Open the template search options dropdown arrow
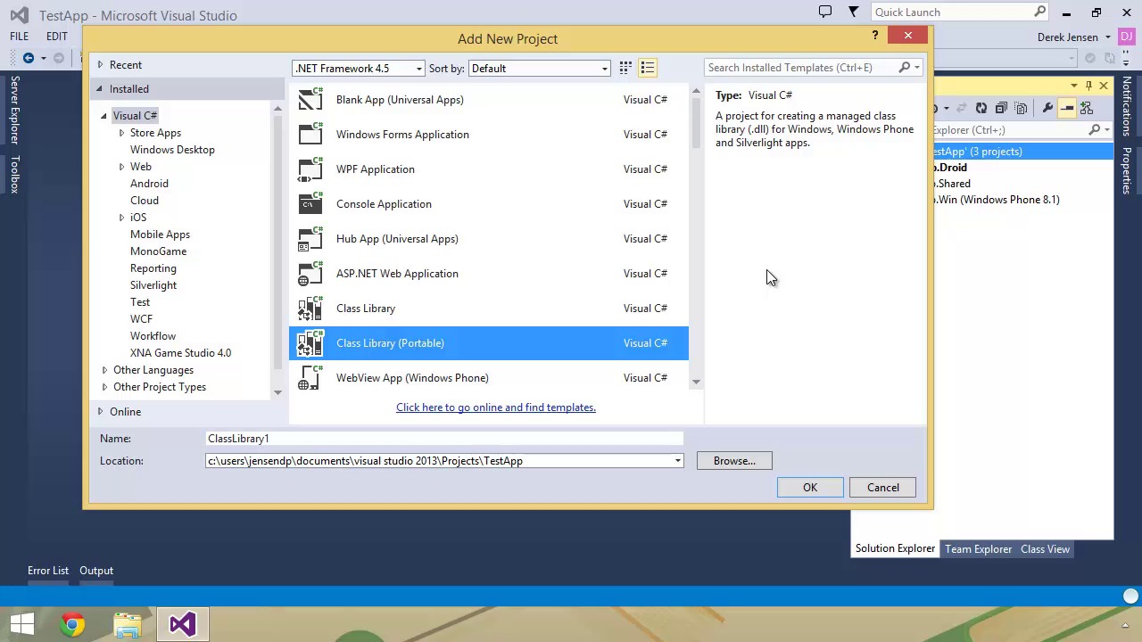 click(916, 67)
